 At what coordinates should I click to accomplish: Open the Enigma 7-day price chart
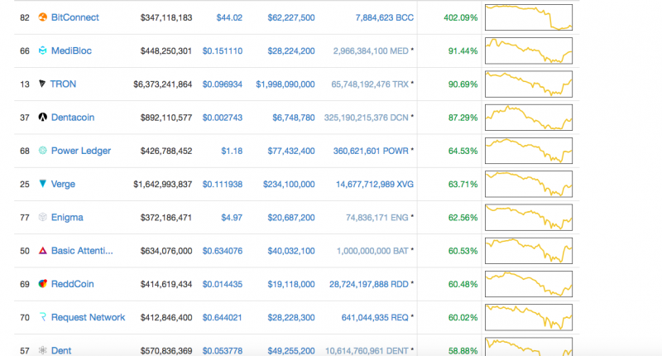529,218
